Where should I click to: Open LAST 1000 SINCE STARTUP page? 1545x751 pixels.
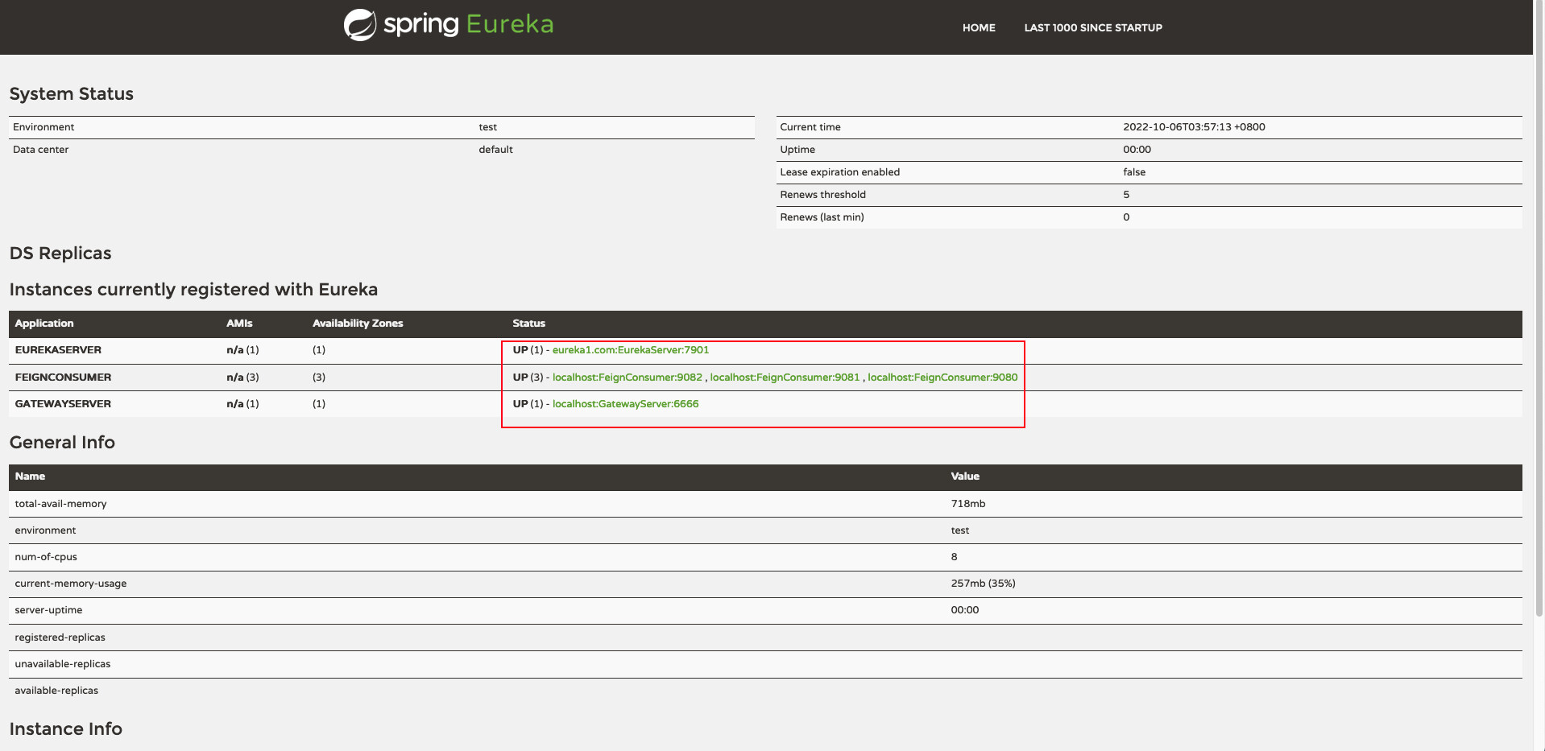(x=1093, y=27)
